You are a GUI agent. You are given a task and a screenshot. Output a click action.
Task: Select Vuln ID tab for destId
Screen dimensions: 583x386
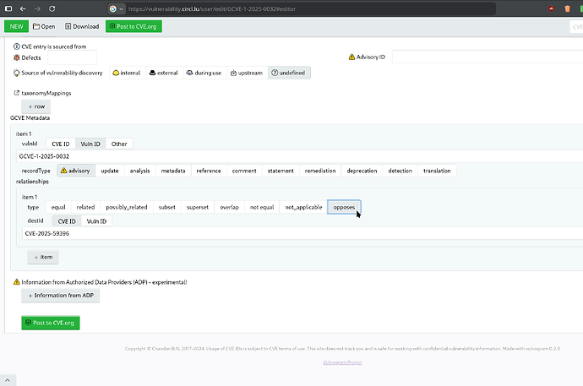coord(96,220)
